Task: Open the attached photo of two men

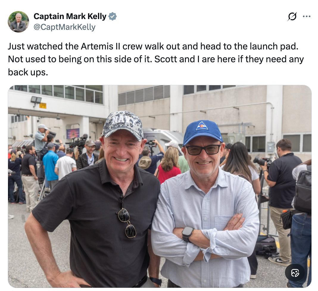Action: pos(160,186)
